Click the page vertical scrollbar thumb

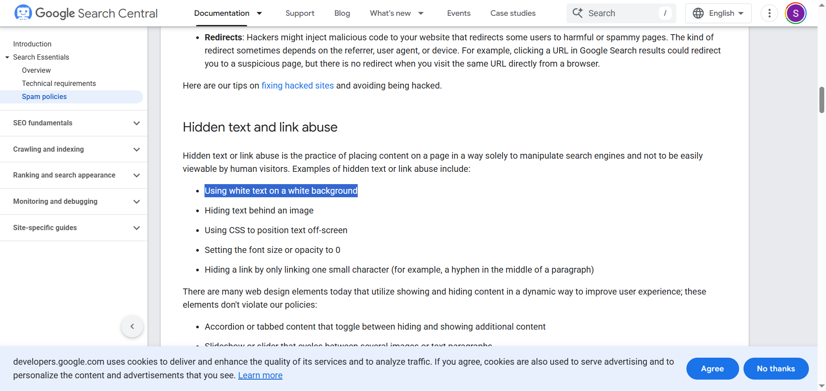coord(821,100)
